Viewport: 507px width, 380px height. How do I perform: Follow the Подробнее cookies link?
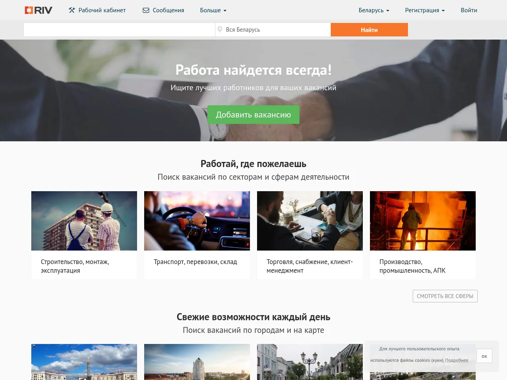pyautogui.click(x=457, y=360)
